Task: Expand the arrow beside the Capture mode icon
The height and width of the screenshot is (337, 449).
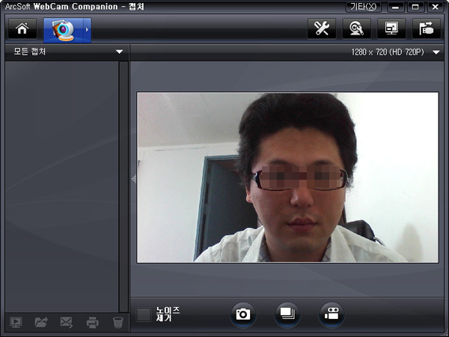Action: (87, 30)
